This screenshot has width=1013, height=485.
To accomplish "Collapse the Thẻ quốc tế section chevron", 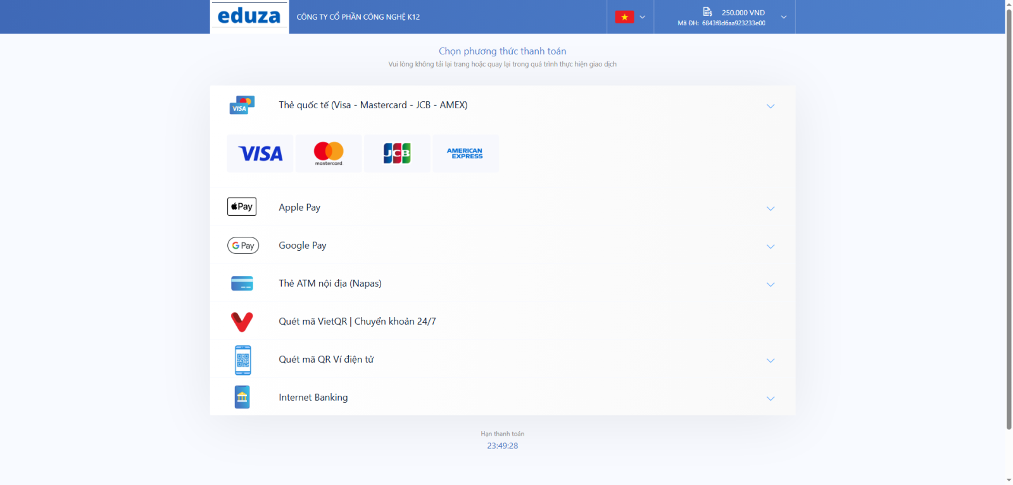I will click(771, 106).
